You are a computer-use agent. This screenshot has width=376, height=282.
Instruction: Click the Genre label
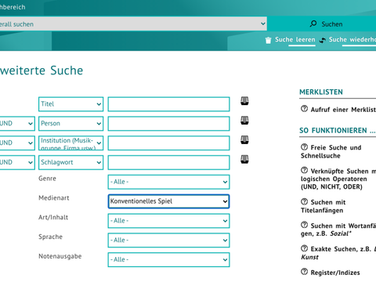[x=47, y=179]
